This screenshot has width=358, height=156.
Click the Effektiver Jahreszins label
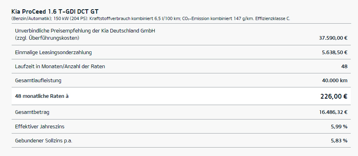point(40,127)
